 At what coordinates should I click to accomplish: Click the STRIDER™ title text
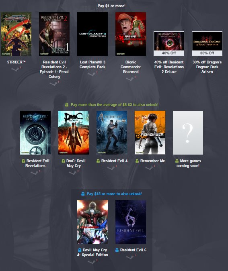16,62
